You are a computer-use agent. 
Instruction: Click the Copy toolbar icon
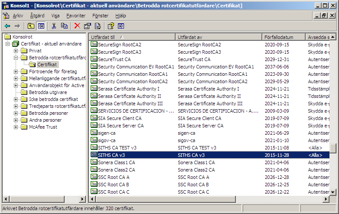pyautogui.click(x=64, y=26)
